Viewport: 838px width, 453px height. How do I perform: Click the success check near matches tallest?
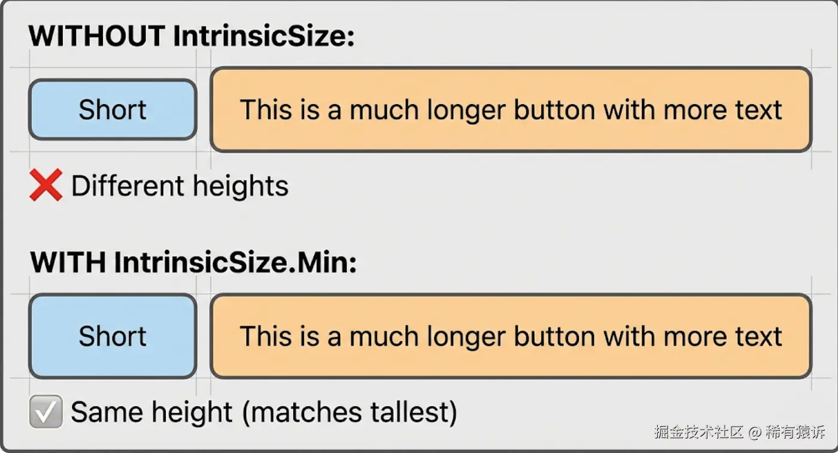pyautogui.click(x=45, y=412)
